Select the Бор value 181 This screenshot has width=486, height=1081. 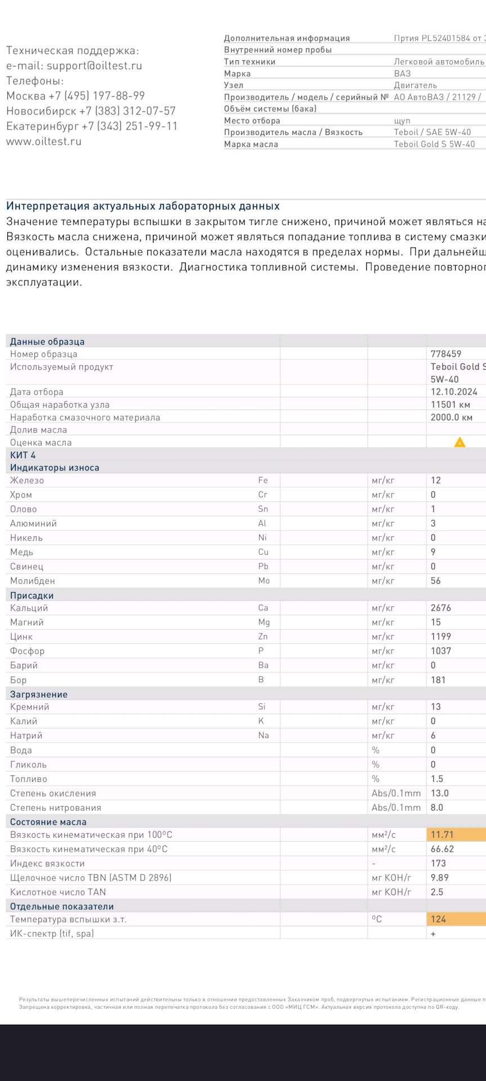pyautogui.click(x=438, y=680)
